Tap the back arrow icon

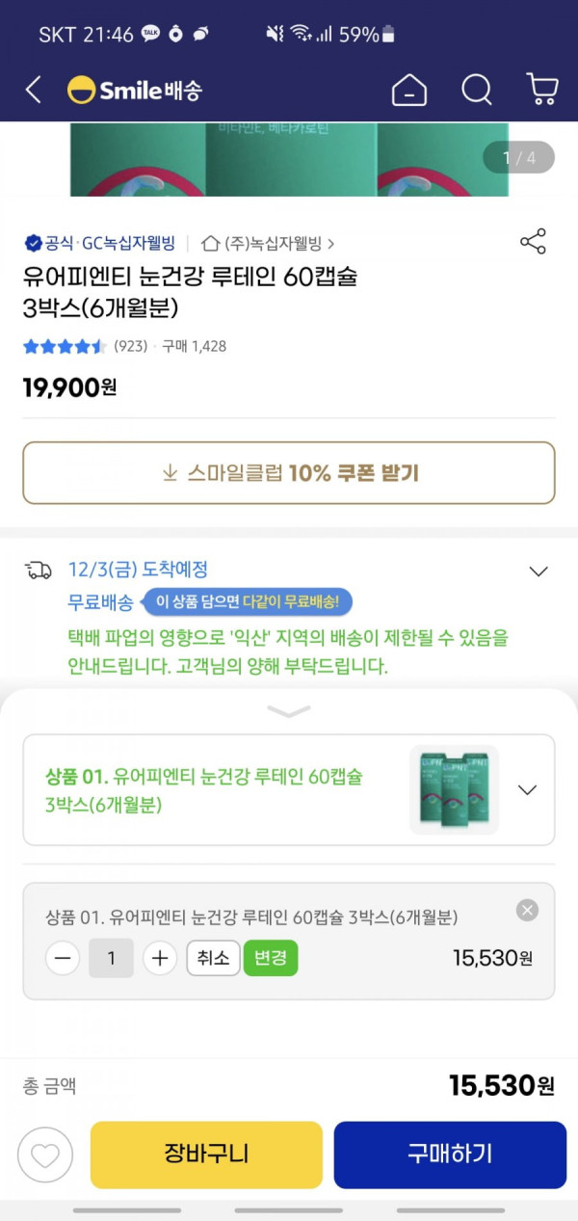pyautogui.click(x=34, y=91)
